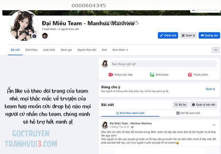Click the post author's avatar thumbnail
The image size is (221, 154).
click(105, 125)
